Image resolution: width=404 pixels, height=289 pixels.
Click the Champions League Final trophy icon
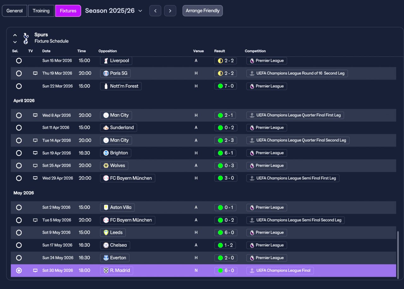pos(252,270)
